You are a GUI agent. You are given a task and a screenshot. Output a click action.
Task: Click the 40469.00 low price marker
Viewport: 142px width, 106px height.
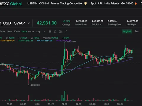click(x=35, y=85)
